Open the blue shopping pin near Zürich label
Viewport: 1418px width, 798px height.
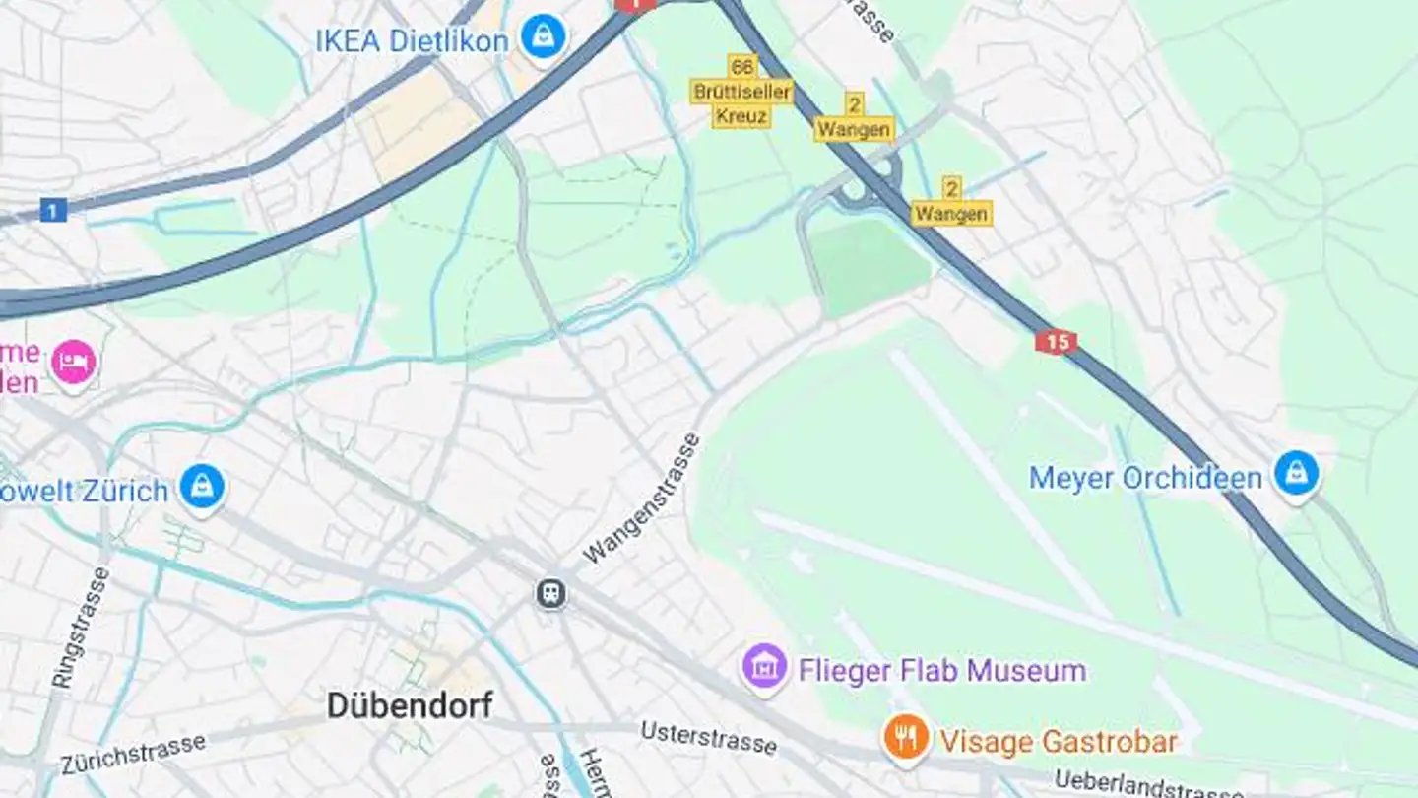click(203, 487)
